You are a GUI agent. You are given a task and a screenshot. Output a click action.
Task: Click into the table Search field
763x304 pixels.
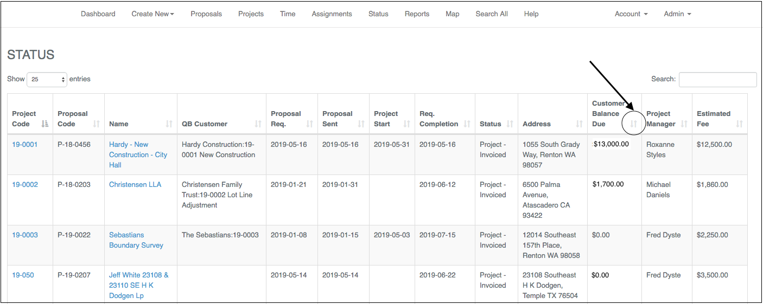717,79
